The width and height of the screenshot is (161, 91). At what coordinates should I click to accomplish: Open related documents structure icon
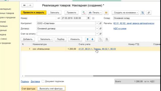143,13
